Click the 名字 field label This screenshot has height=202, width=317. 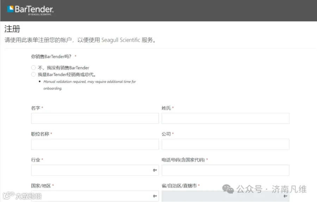[x=36, y=108]
